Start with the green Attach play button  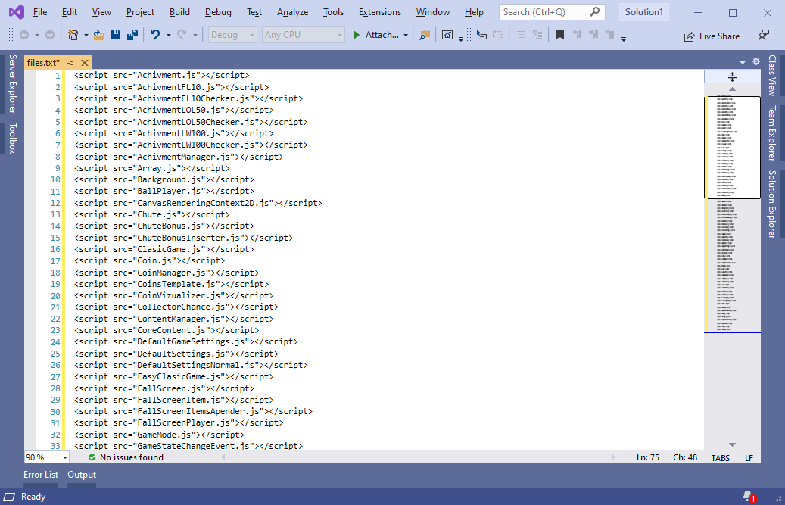pos(356,35)
